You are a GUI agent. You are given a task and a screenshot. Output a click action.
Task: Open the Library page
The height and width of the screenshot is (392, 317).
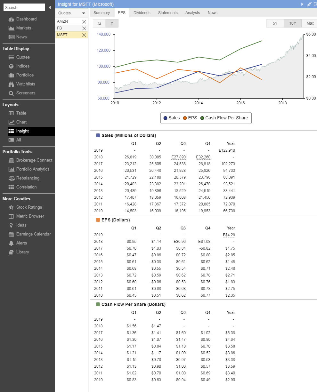tap(19, 252)
